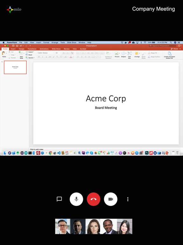The height and width of the screenshot is (245, 183).
Task: Click the Format painter button
Action: (x=12, y=58)
